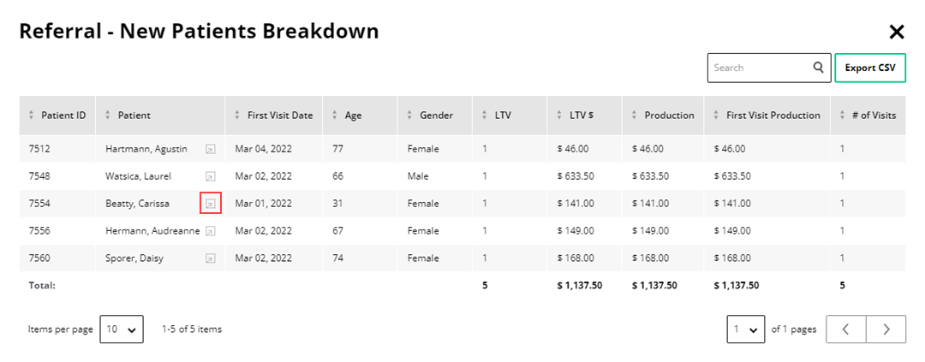
Task: Open page number dropdown
Action: [x=746, y=329]
